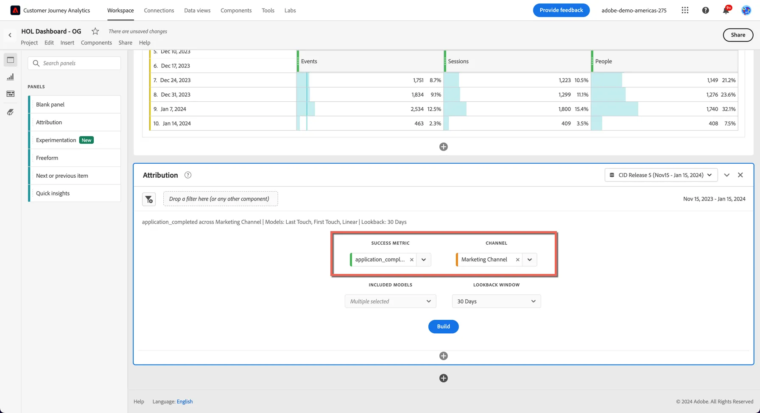
Task: Click the Search panels field
Action: (x=74, y=63)
